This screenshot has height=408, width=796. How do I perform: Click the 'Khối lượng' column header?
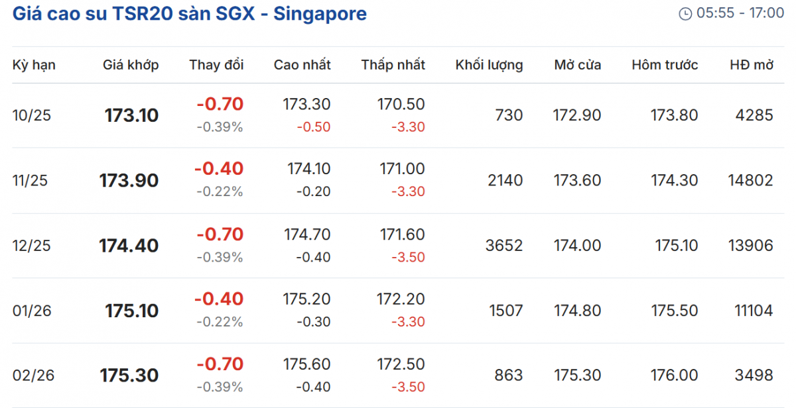click(x=489, y=65)
